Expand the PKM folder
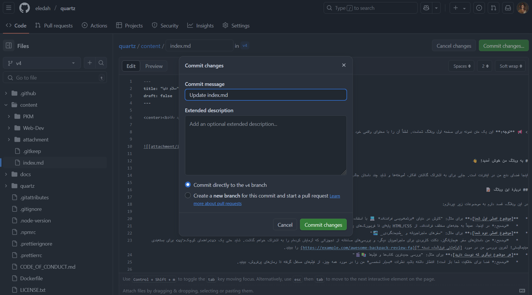Screen dimensions: 532x295 coord(9,116)
